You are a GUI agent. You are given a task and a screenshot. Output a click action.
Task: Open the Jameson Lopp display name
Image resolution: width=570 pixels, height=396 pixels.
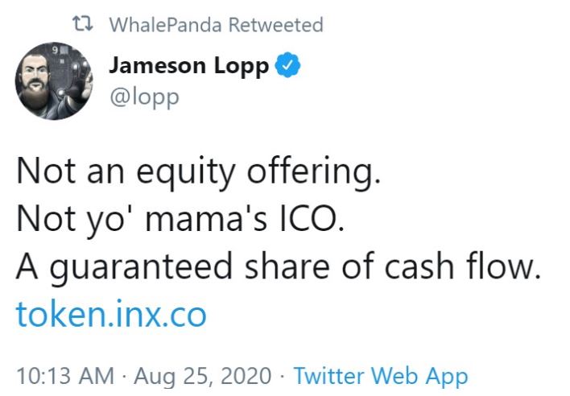tap(188, 67)
